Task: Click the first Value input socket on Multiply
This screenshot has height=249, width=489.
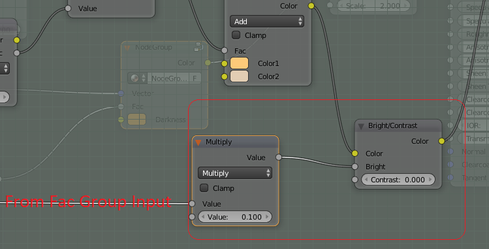Action: pyautogui.click(x=192, y=204)
